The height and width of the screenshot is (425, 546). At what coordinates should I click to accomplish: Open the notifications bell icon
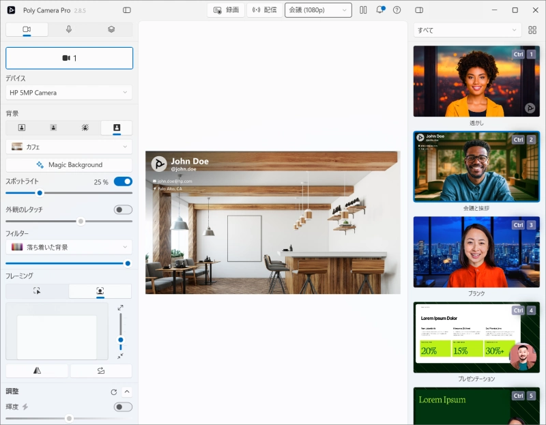point(380,10)
